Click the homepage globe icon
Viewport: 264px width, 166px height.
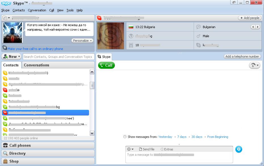pos(131,36)
